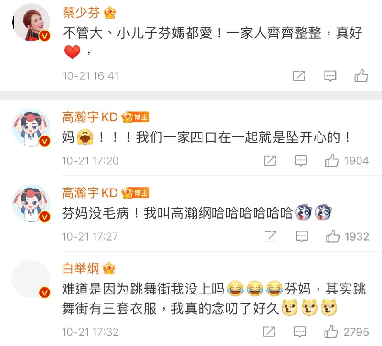Image resolution: width=382 pixels, height=346 pixels.
Task: Repost 白举纲's 17:32 comment
Action: pyautogui.click(x=269, y=332)
